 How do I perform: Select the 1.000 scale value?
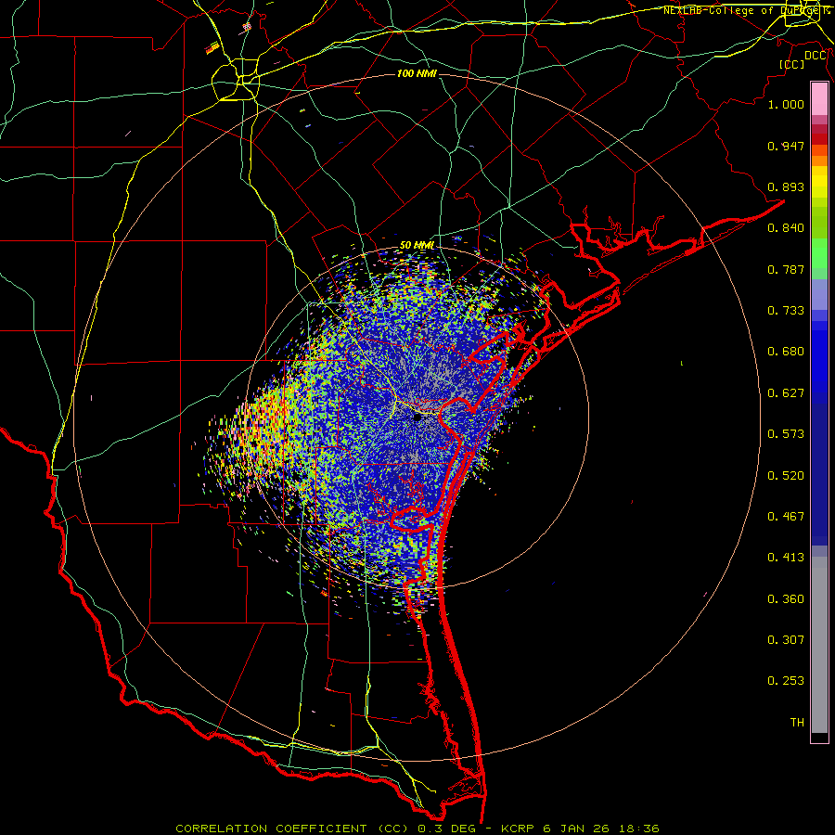[x=786, y=104]
